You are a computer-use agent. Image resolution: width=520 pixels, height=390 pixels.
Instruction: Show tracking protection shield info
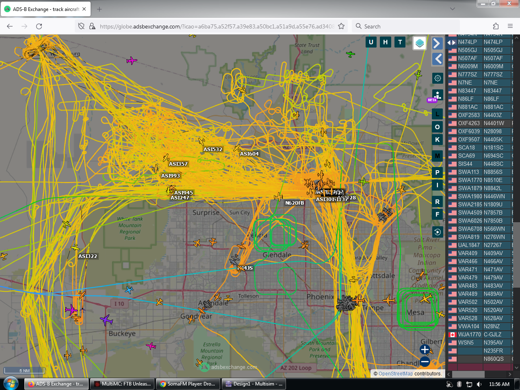(81, 26)
